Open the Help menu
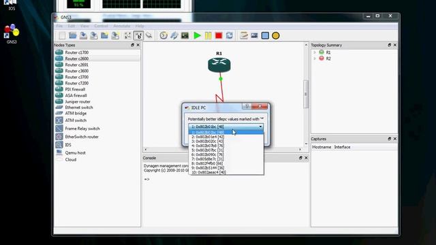Screen dimensions: 436x245 140,26
